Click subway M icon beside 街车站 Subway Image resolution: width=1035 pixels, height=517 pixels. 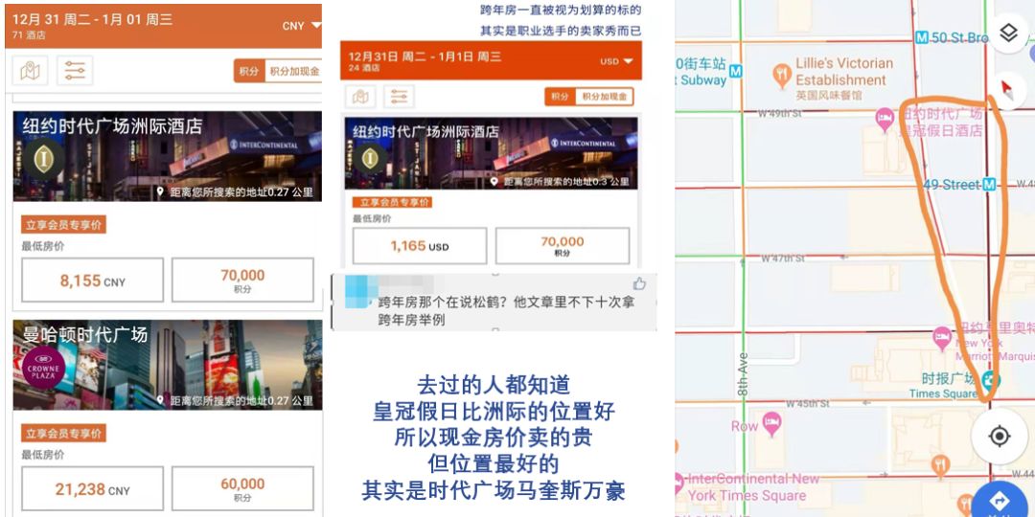click(x=736, y=71)
